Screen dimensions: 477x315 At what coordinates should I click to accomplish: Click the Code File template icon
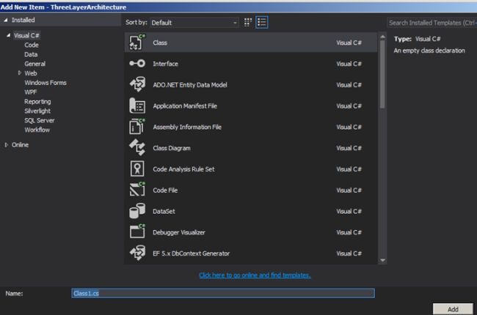click(137, 190)
